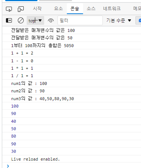Click log line '전달받은 매개변수의 값은 50'
The image size is (141, 168).
point(42,38)
